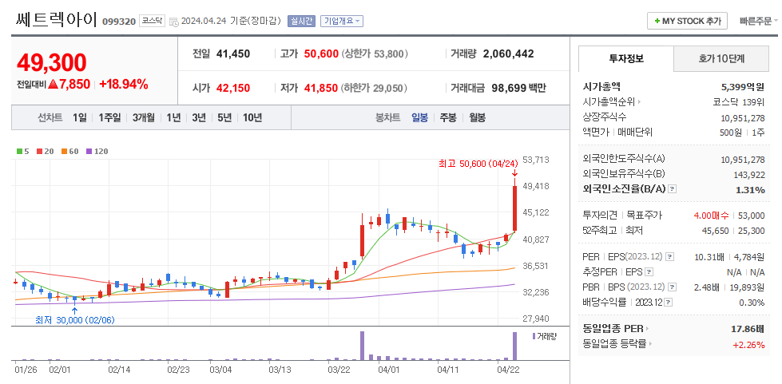The image size is (782, 384).
Task: Click the +2.26% sector change value
Action: [748, 344]
